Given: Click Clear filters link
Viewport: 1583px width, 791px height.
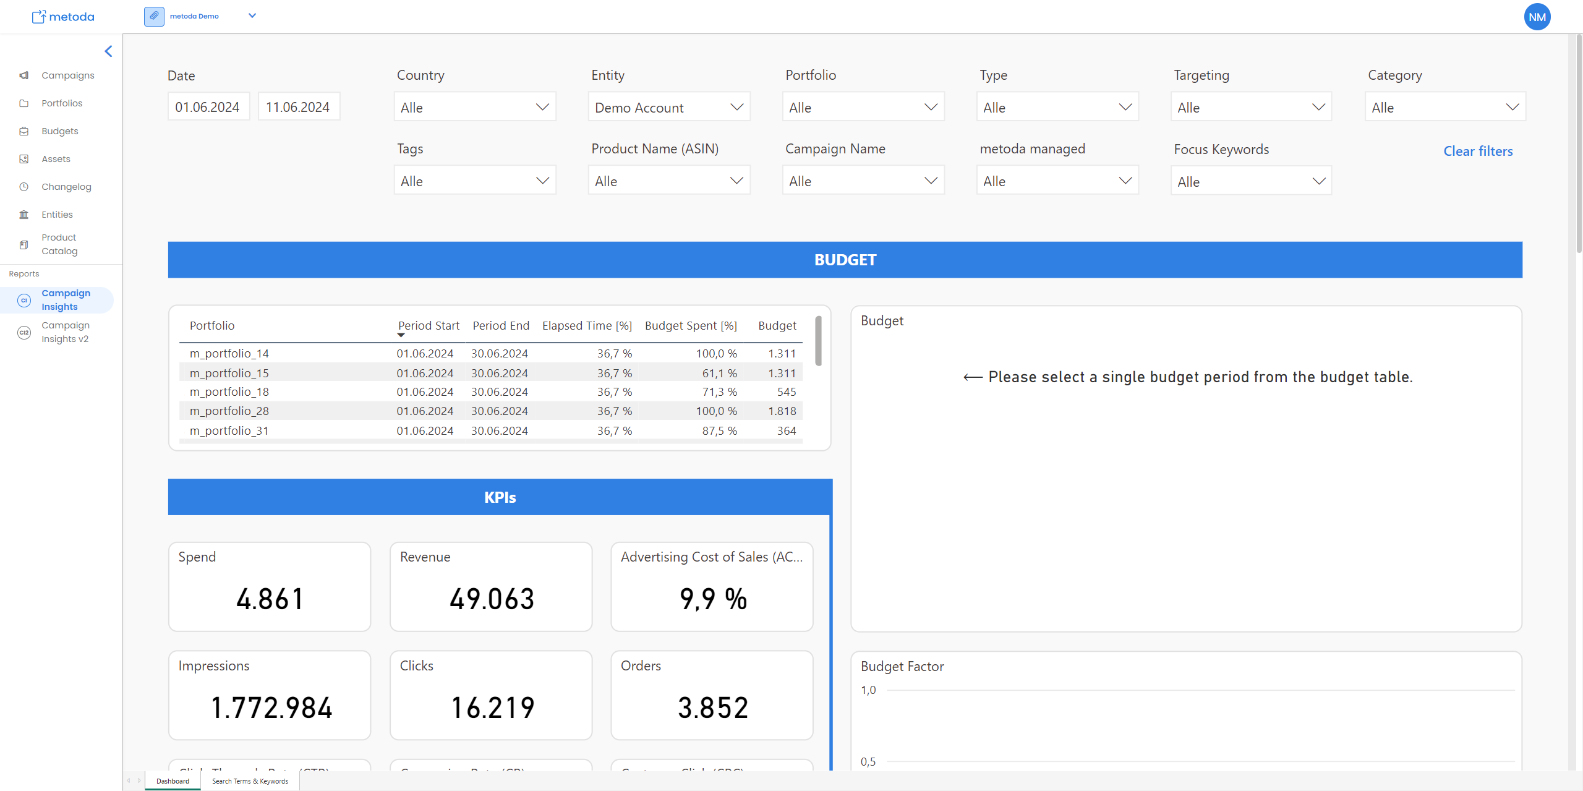Looking at the screenshot, I should (1478, 151).
